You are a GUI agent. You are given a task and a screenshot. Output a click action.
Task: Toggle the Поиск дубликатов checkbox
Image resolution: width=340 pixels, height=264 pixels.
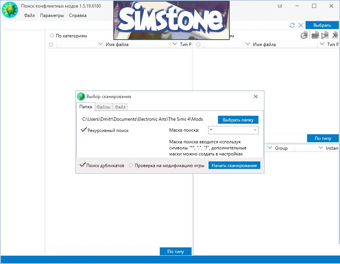click(83, 165)
